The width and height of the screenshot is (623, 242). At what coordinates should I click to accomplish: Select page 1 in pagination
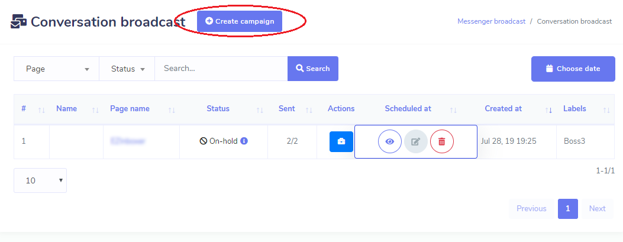pos(567,208)
